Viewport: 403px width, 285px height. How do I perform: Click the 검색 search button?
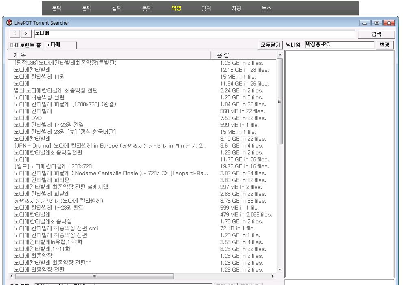point(376,34)
